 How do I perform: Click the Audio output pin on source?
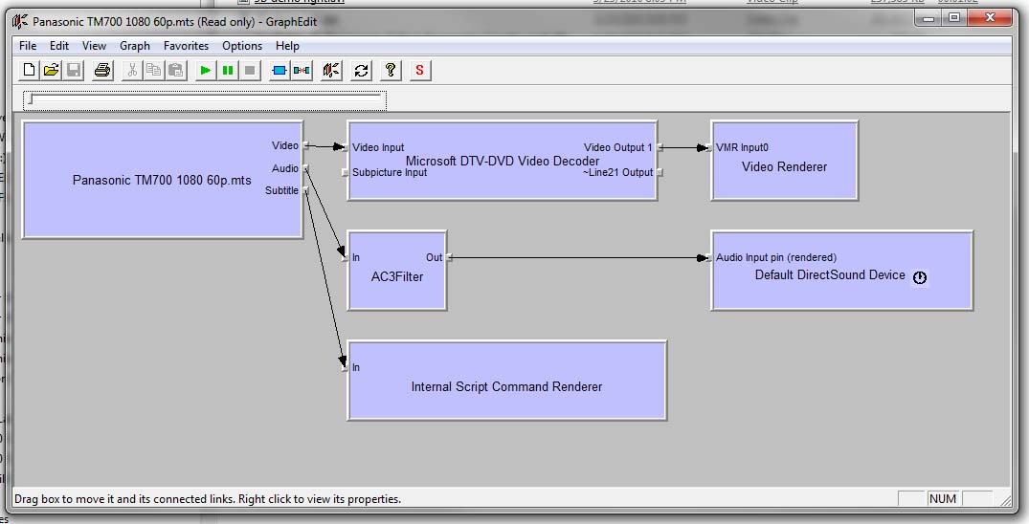pos(305,168)
